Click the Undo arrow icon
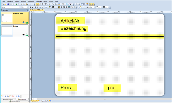Screen dimensions: 172x103 [x=30, y=4]
